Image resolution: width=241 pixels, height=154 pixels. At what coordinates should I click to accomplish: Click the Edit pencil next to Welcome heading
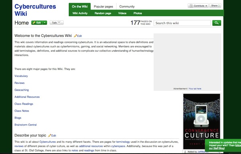pos(78,36)
